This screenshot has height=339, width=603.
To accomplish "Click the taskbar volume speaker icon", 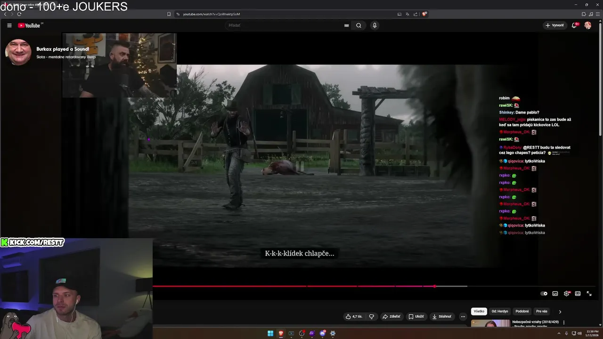I will (x=579, y=333).
